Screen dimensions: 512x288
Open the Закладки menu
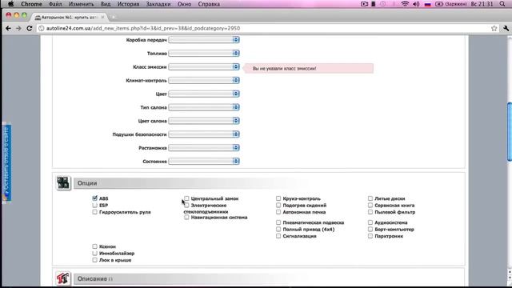[158, 4]
